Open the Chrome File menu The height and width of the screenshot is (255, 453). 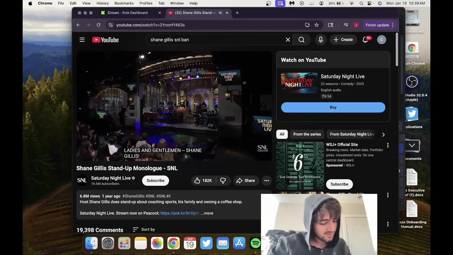click(x=61, y=3)
